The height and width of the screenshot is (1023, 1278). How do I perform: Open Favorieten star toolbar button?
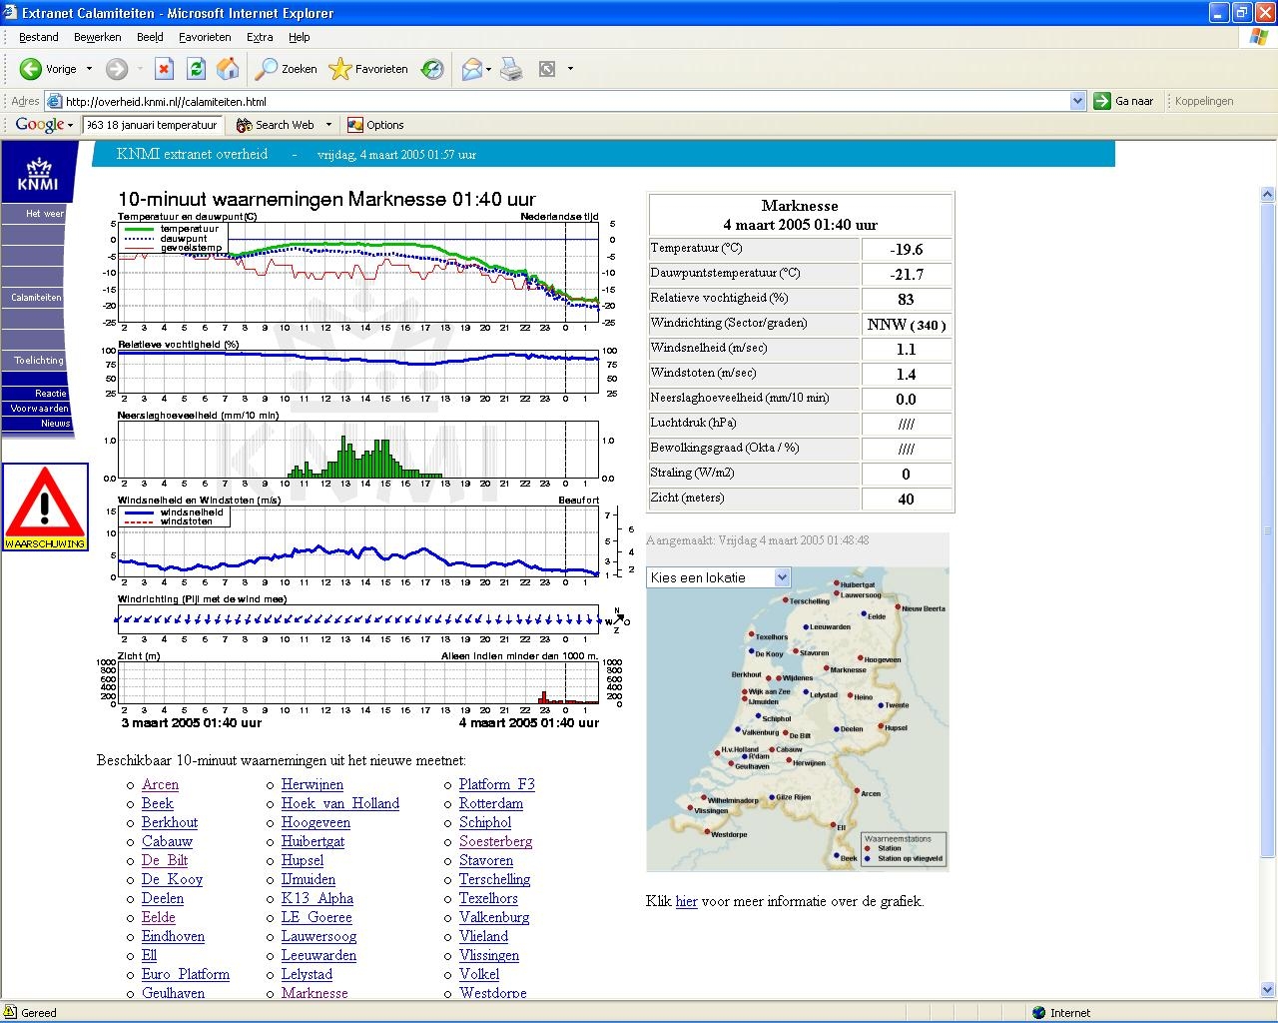click(368, 69)
